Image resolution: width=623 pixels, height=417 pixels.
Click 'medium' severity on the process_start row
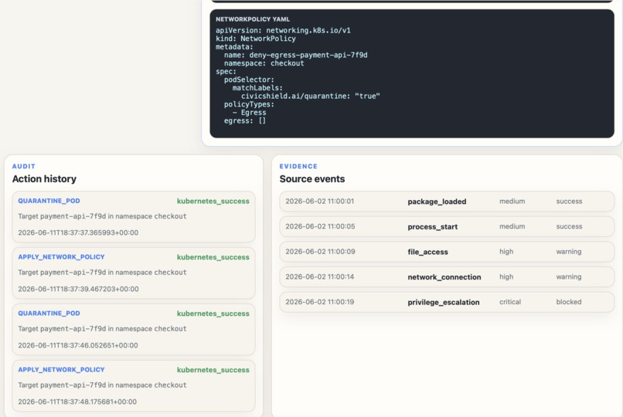tap(512, 226)
